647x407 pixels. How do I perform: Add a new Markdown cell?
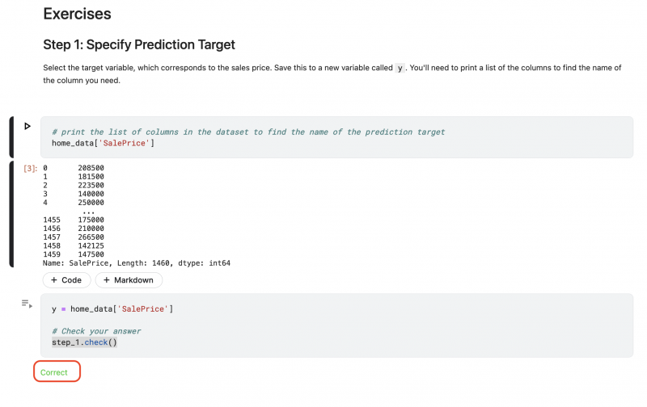tap(129, 280)
